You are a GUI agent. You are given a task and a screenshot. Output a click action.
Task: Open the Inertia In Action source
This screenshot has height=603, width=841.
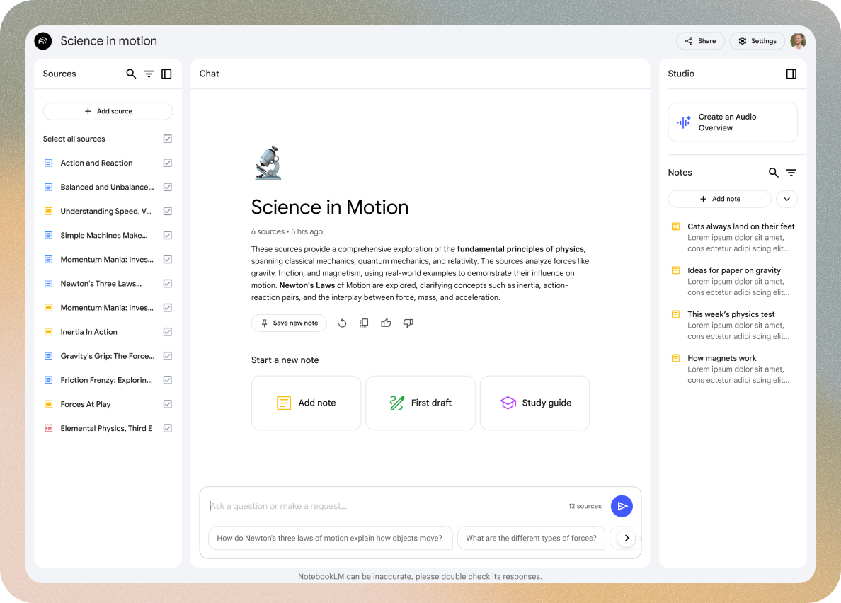pyautogui.click(x=88, y=332)
